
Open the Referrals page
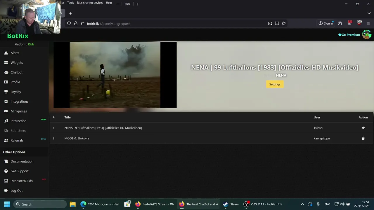click(17, 140)
